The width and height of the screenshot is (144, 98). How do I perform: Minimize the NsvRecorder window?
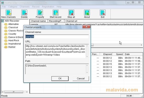coord(128,2)
